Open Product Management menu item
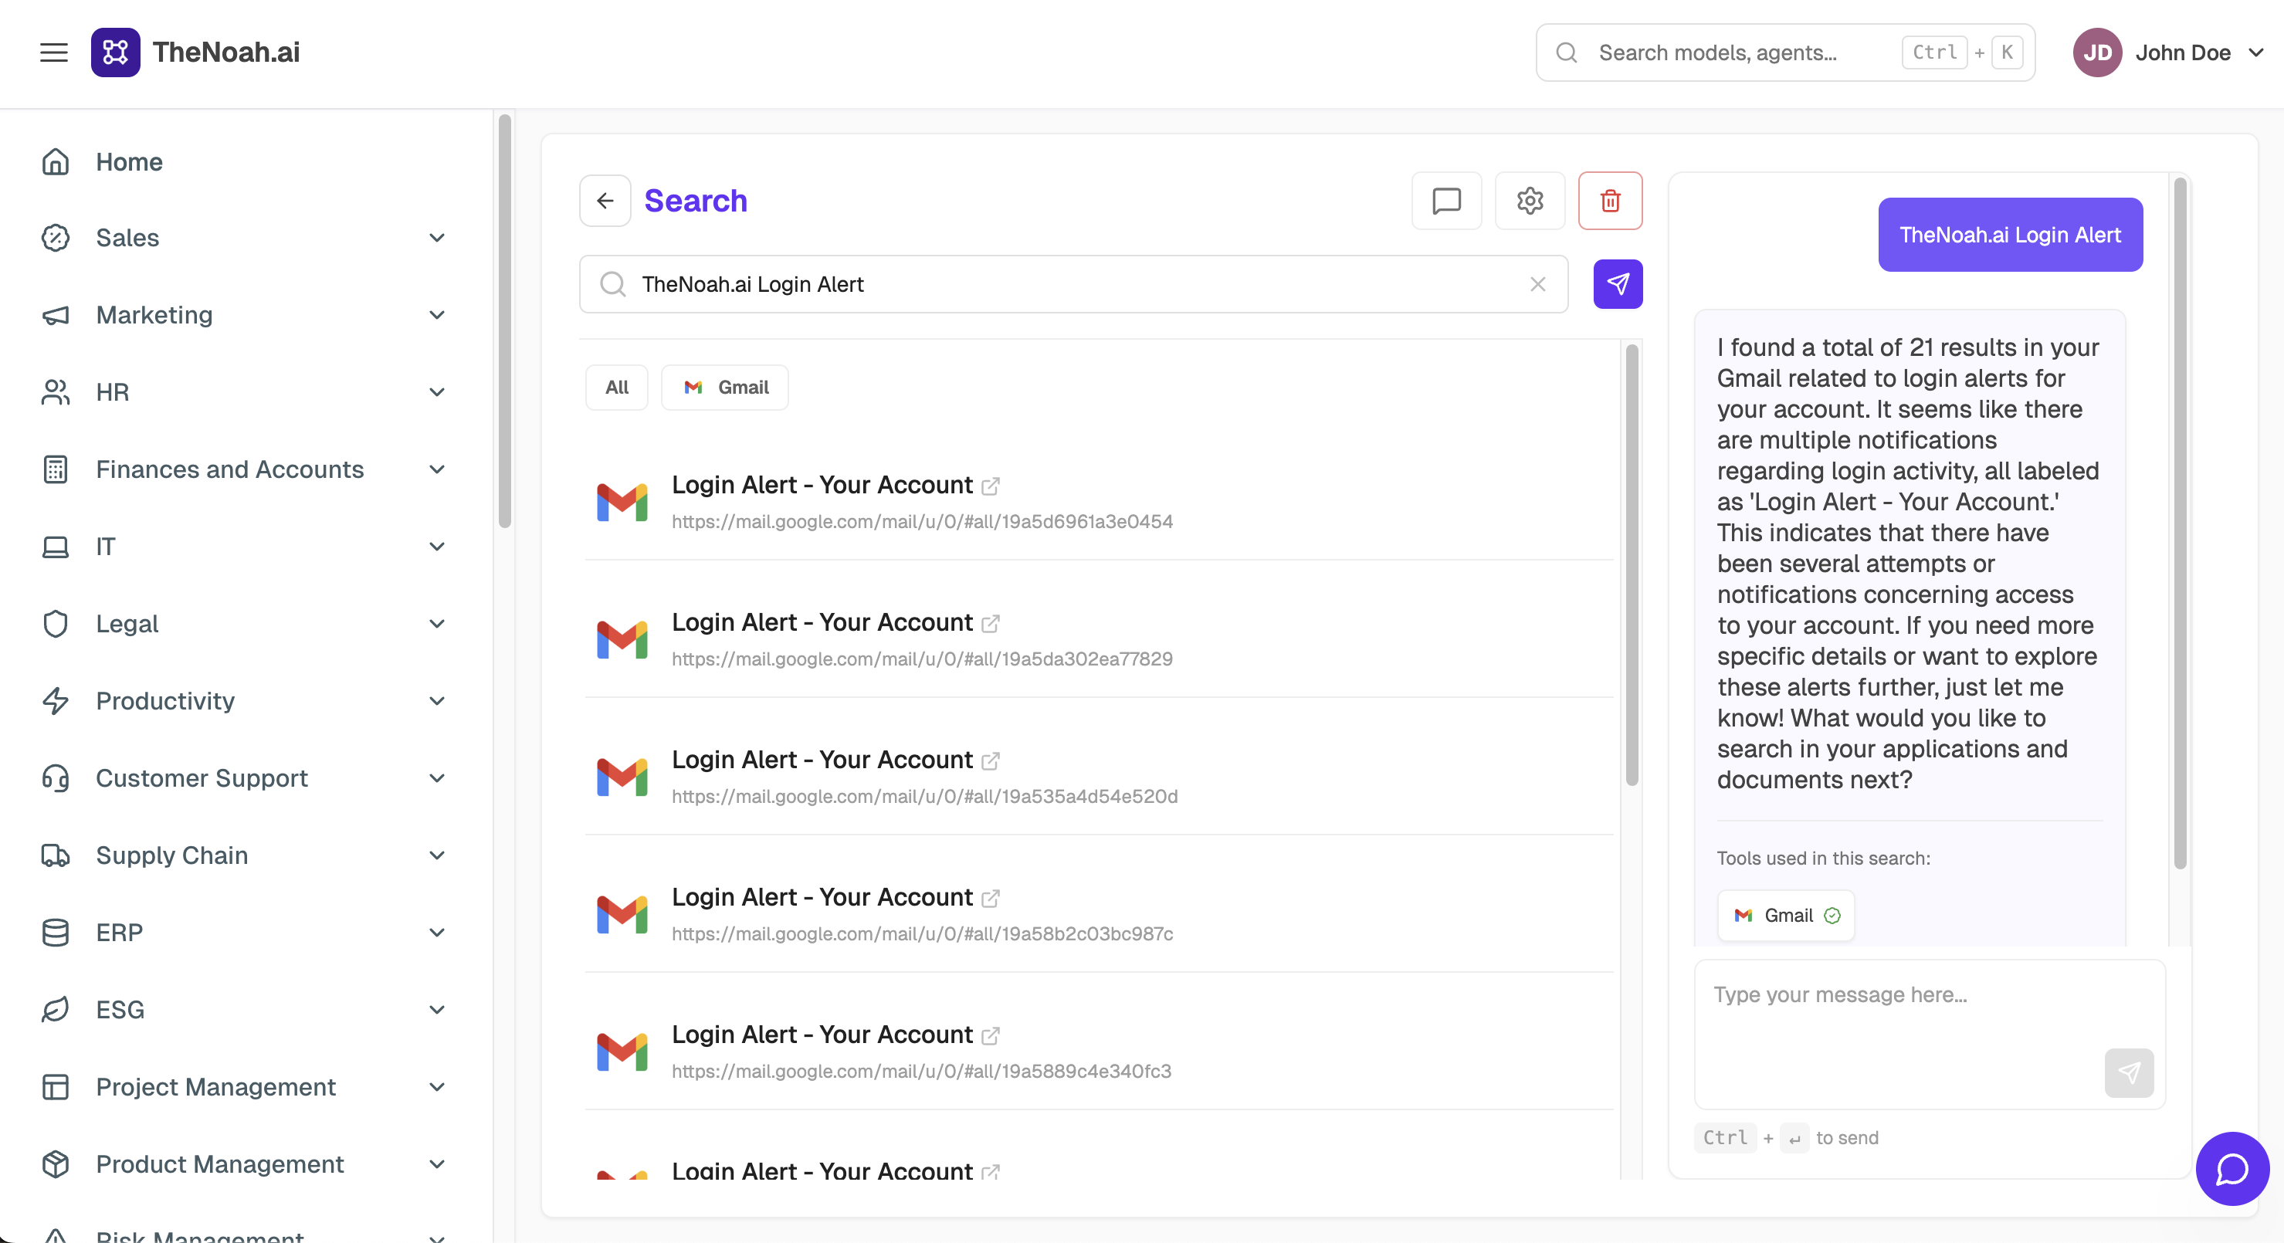Screen dimensions: 2284x1243 coord(220,1163)
